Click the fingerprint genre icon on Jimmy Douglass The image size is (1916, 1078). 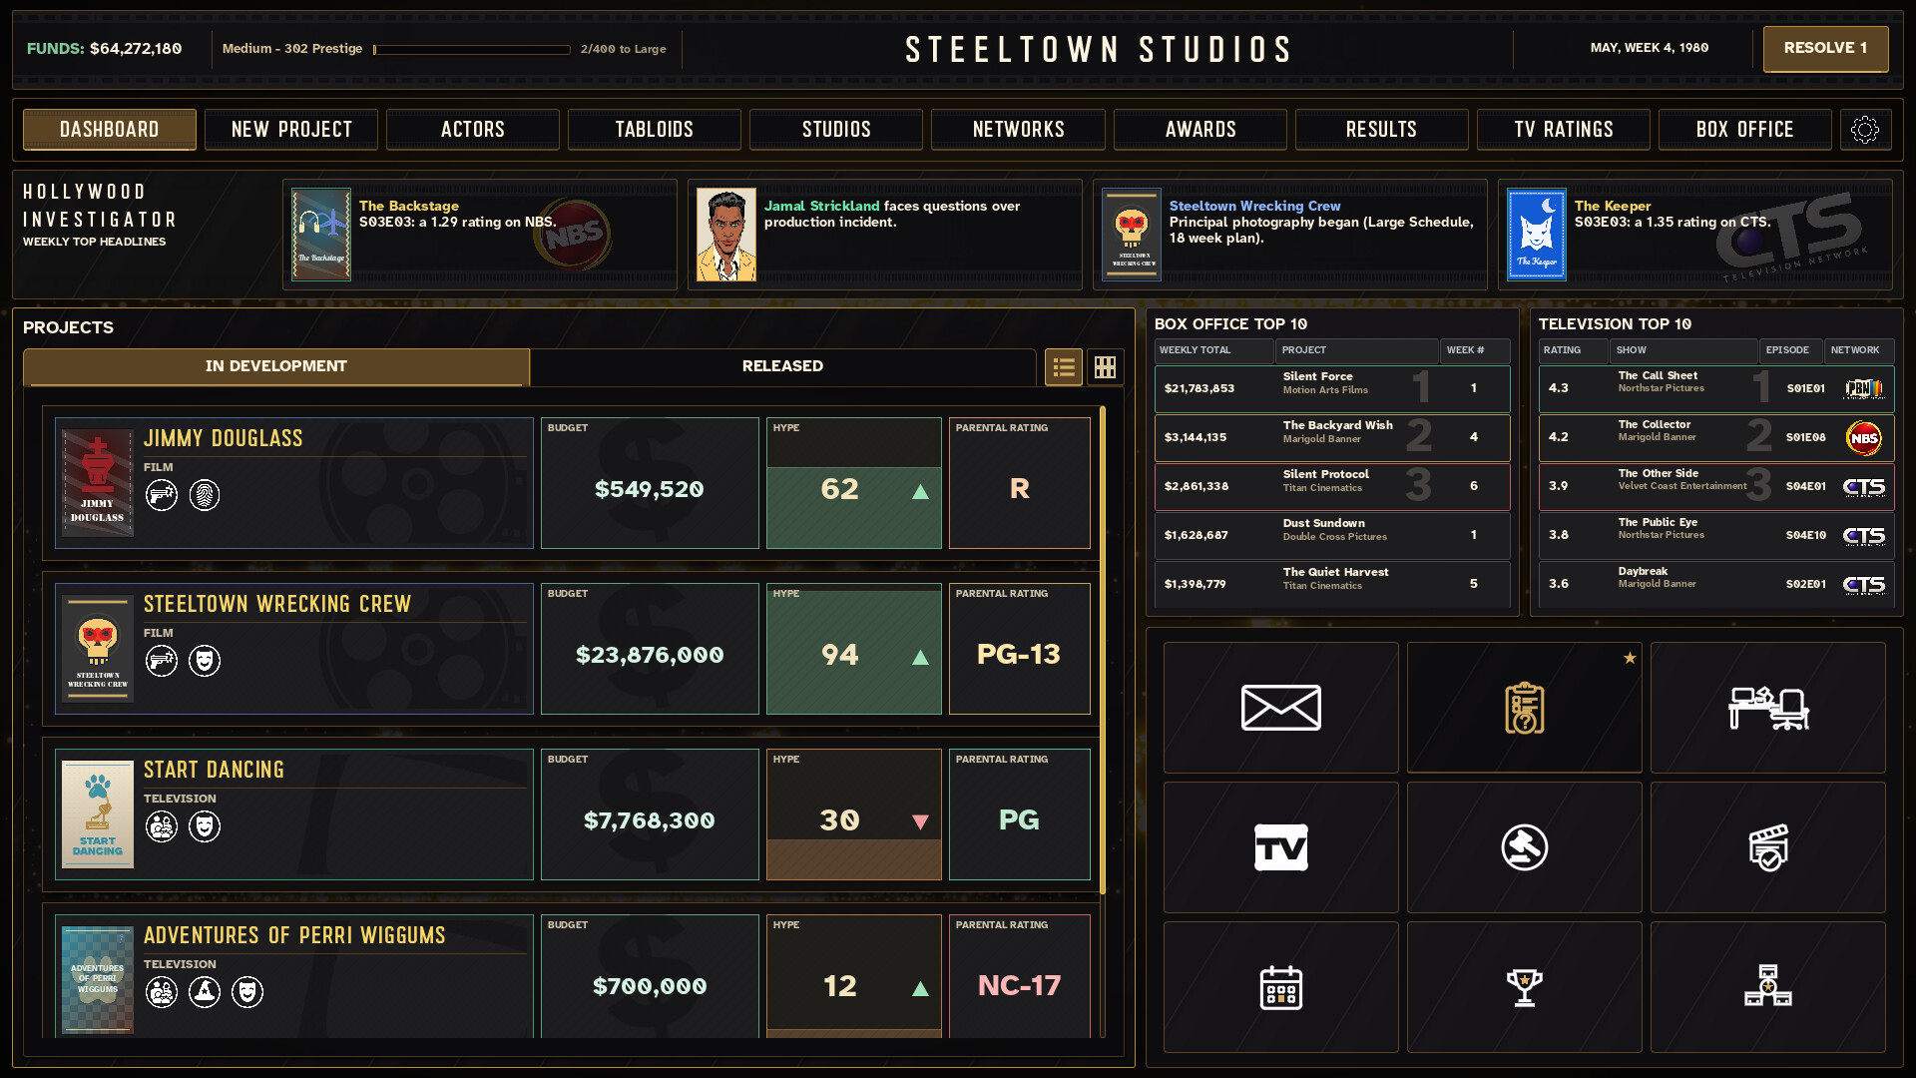click(x=205, y=495)
